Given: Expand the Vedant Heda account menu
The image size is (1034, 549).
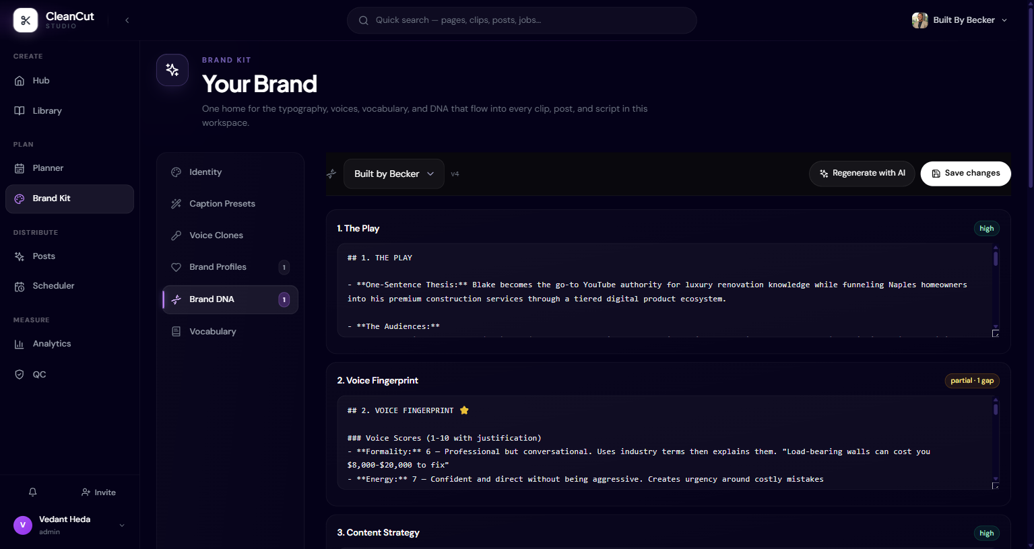Looking at the screenshot, I should pos(69,525).
